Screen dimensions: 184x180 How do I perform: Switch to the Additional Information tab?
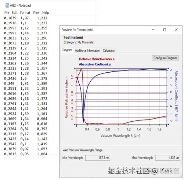pyautogui.click(x=88, y=50)
